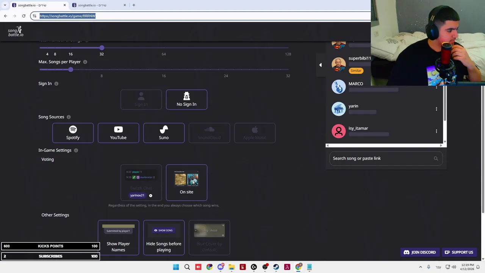
Task: Open File Explorer from the taskbar
Action: [232, 267]
